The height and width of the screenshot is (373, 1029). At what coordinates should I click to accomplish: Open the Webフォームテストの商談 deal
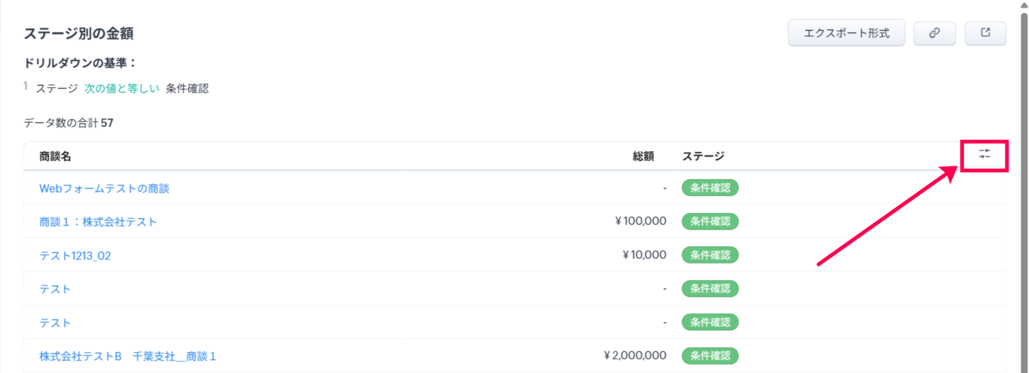pyautogui.click(x=104, y=189)
